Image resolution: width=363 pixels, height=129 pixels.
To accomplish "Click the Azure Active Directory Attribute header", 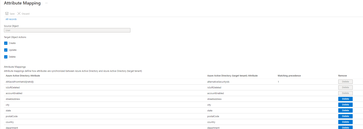I will pyautogui.click(x=23, y=75).
